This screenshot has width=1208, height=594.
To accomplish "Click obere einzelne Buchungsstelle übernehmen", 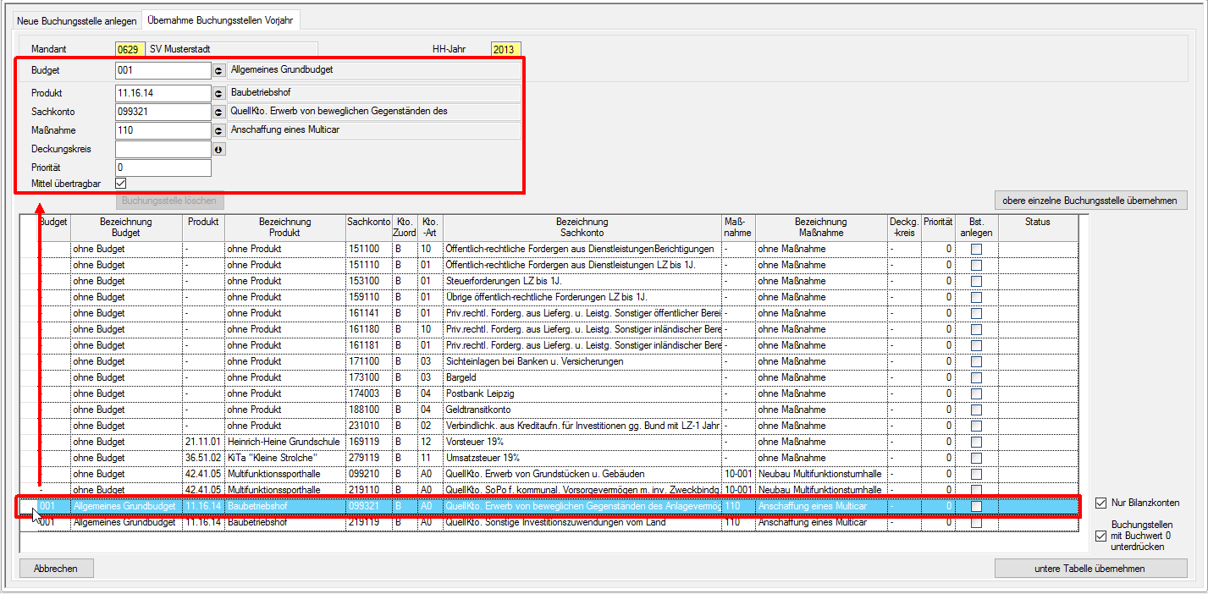I will point(1091,201).
